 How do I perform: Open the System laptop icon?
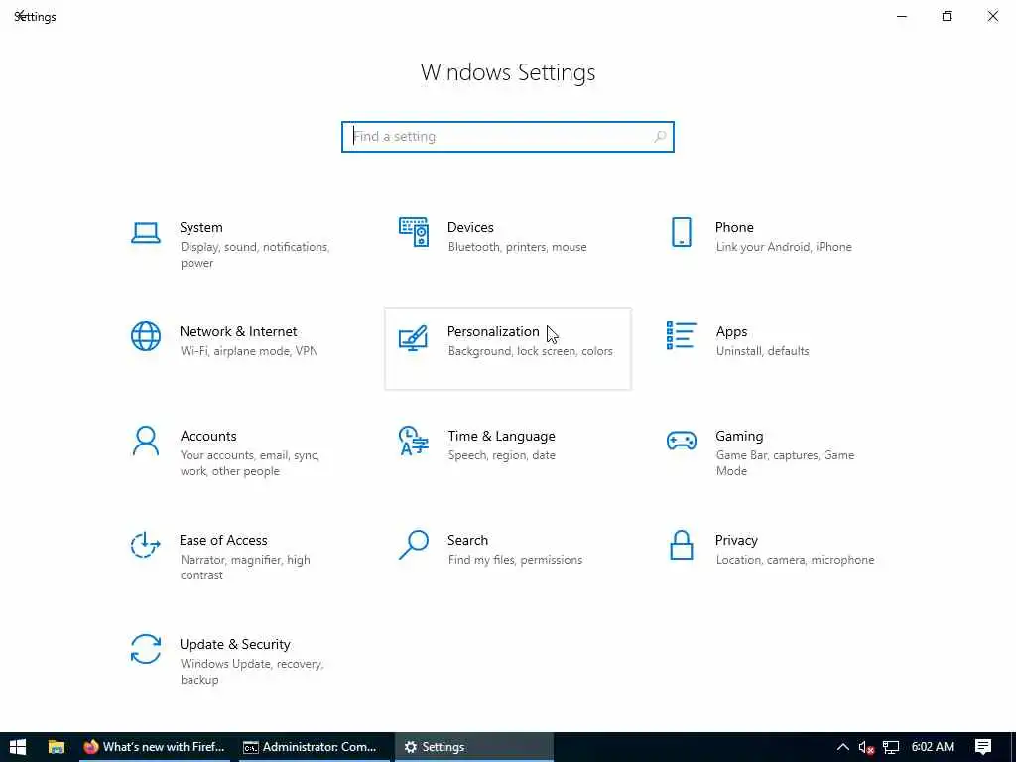[145, 232]
